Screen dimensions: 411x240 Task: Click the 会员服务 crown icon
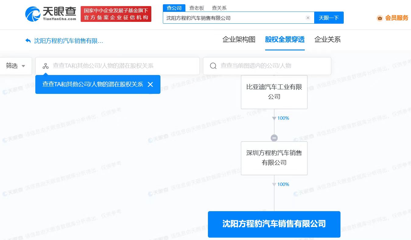[380, 18]
